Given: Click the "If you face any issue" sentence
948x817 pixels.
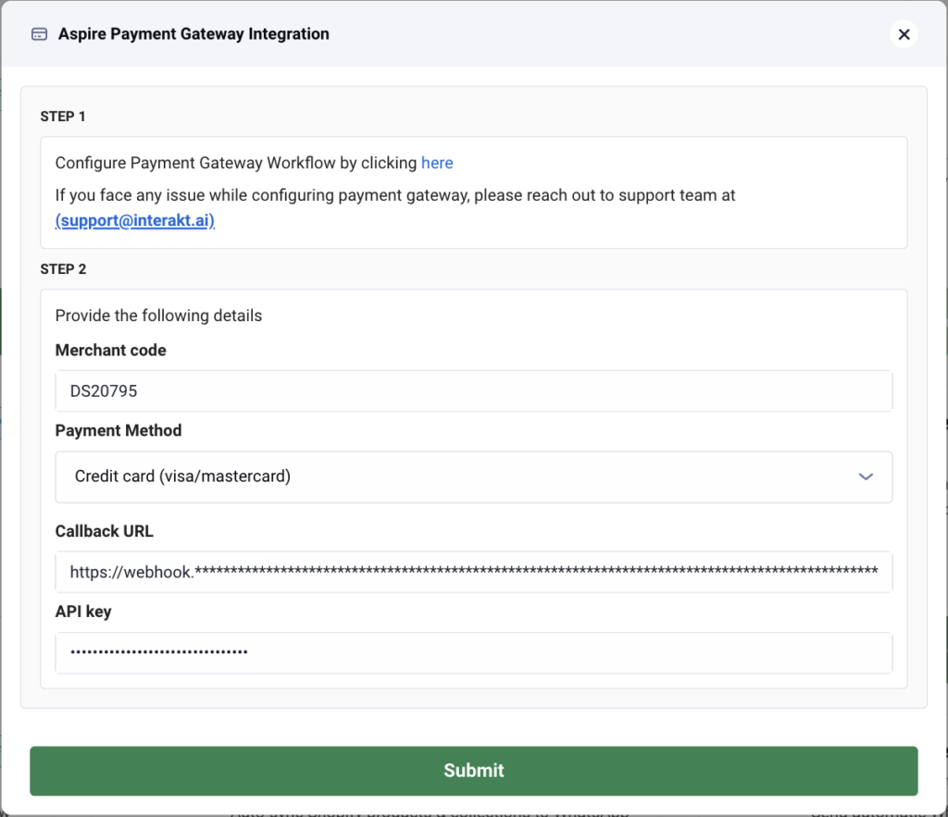Looking at the screenshot, I should click(395, 196).
